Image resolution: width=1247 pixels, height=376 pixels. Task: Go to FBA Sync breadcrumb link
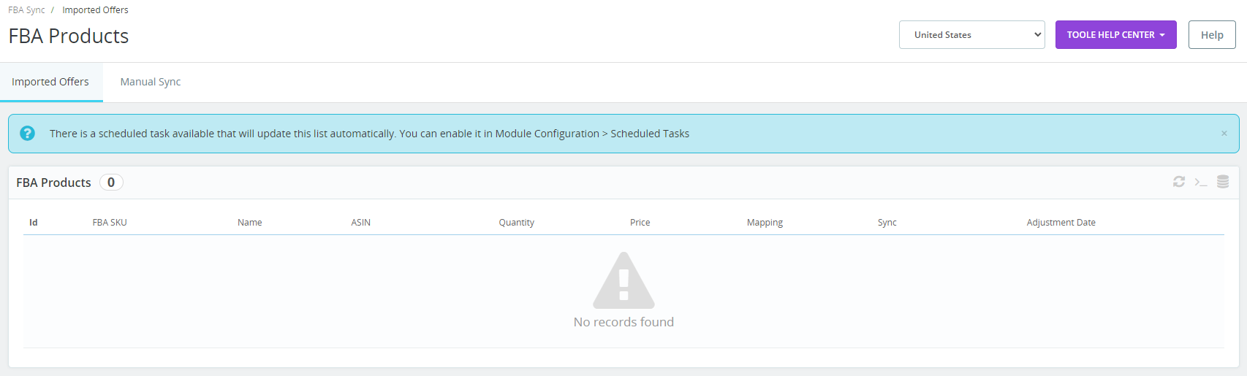point(26,10)
